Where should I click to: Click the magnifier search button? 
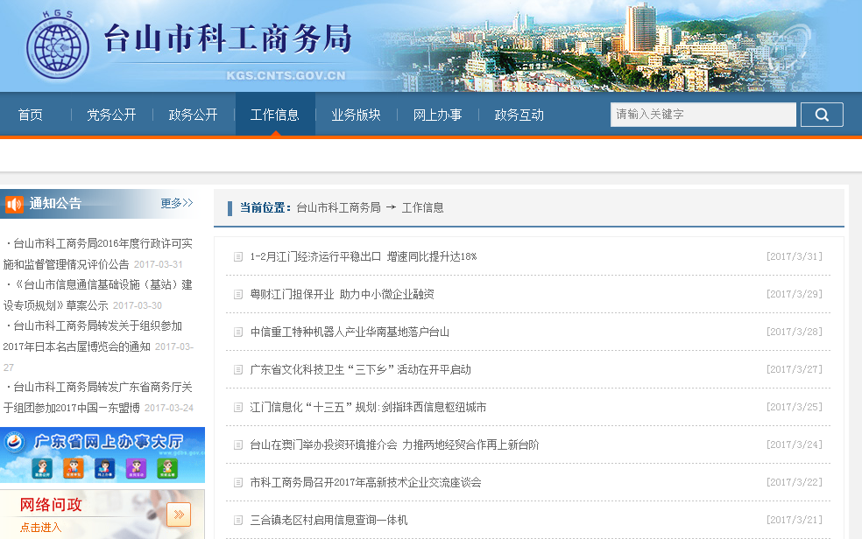[x=821, y=115]
